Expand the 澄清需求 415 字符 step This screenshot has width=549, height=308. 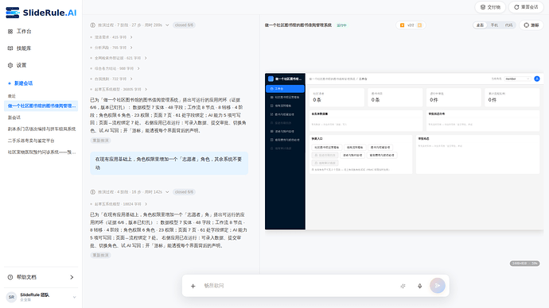click(x=111, y=37)
